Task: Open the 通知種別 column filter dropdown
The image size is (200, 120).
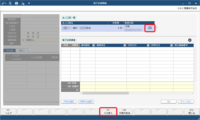Action: (x=94, y=45)
